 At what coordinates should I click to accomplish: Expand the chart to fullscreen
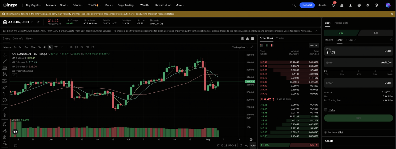[252, 47]
